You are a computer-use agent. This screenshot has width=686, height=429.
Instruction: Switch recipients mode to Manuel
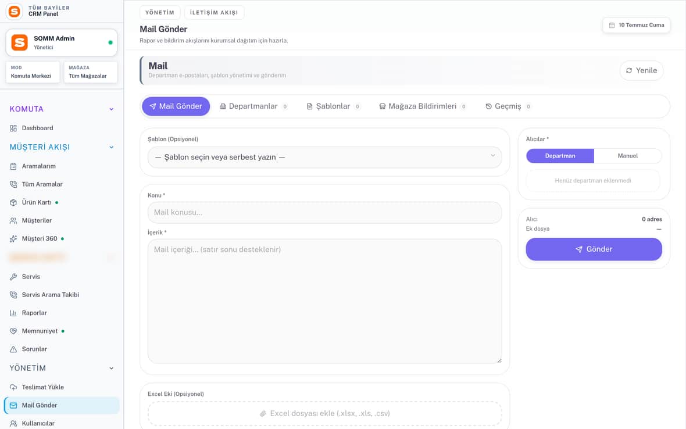click(627, 156)
